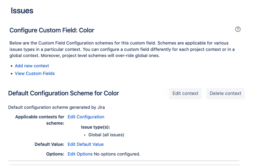Screen dimensions: 262x166
Task: Click the Applicable contexts for scheme label
Action: pyautogui.click(x=40, y=120)
